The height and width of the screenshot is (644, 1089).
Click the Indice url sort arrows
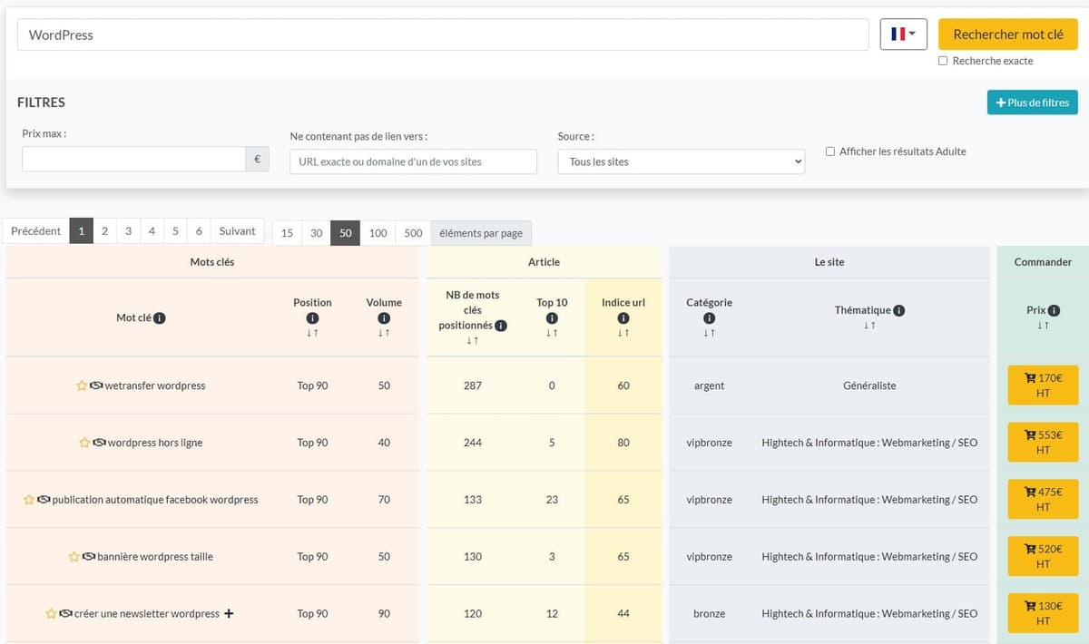pos(623,333)
